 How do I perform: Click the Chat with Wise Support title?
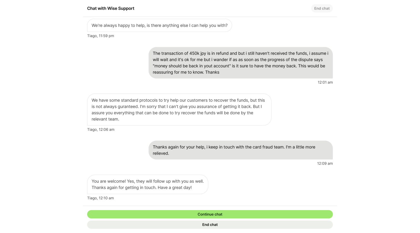[111, 8]
